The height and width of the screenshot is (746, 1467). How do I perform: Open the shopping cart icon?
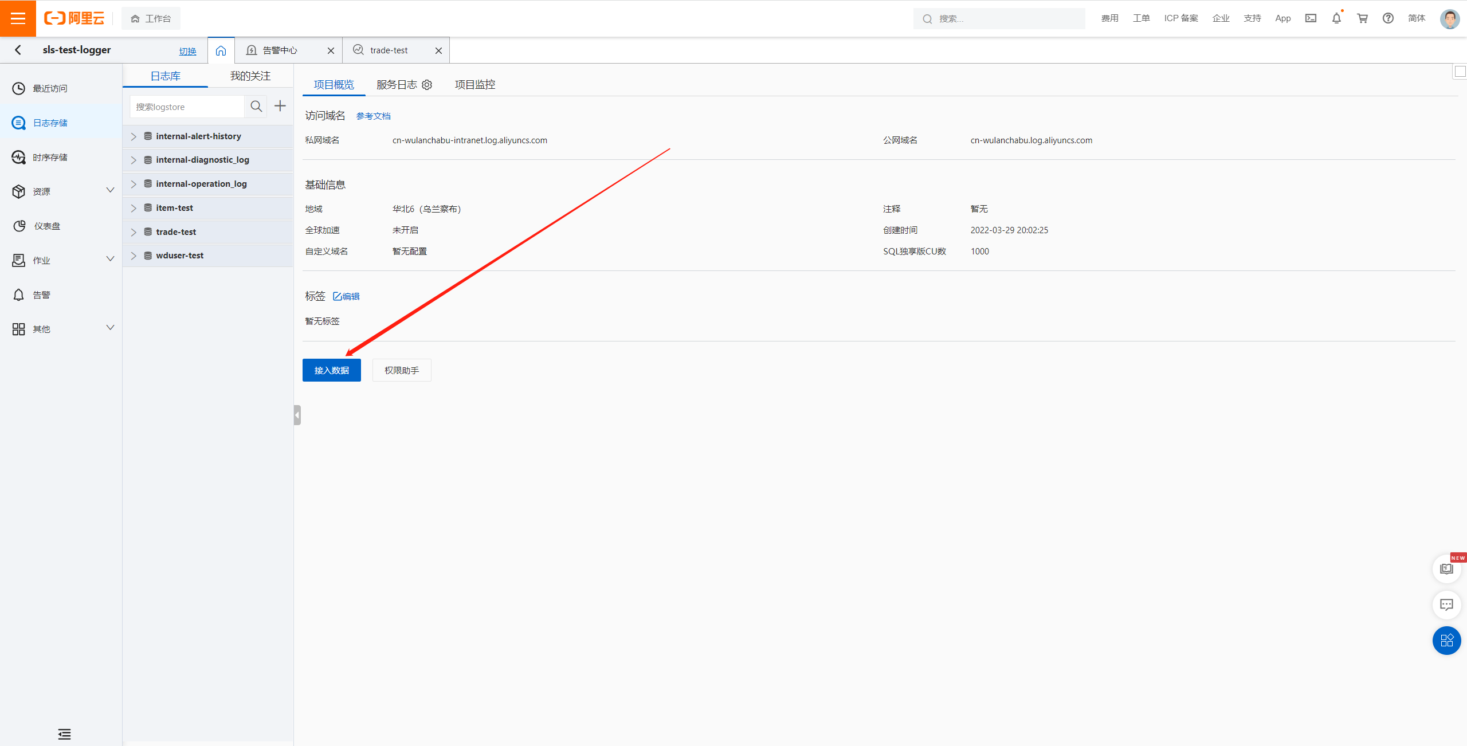1363,18
